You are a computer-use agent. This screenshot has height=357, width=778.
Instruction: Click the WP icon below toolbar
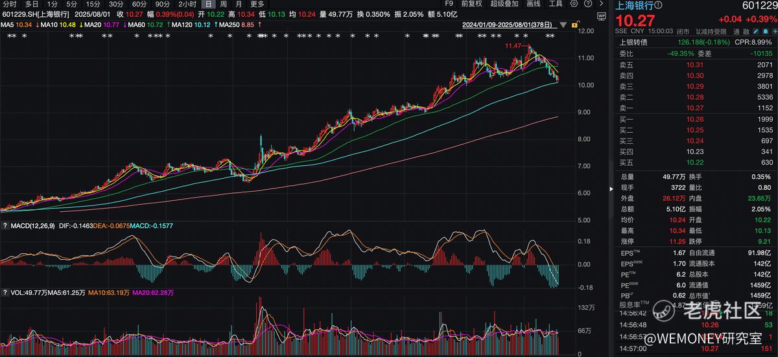pyautogui.click(x=602, y=17)
